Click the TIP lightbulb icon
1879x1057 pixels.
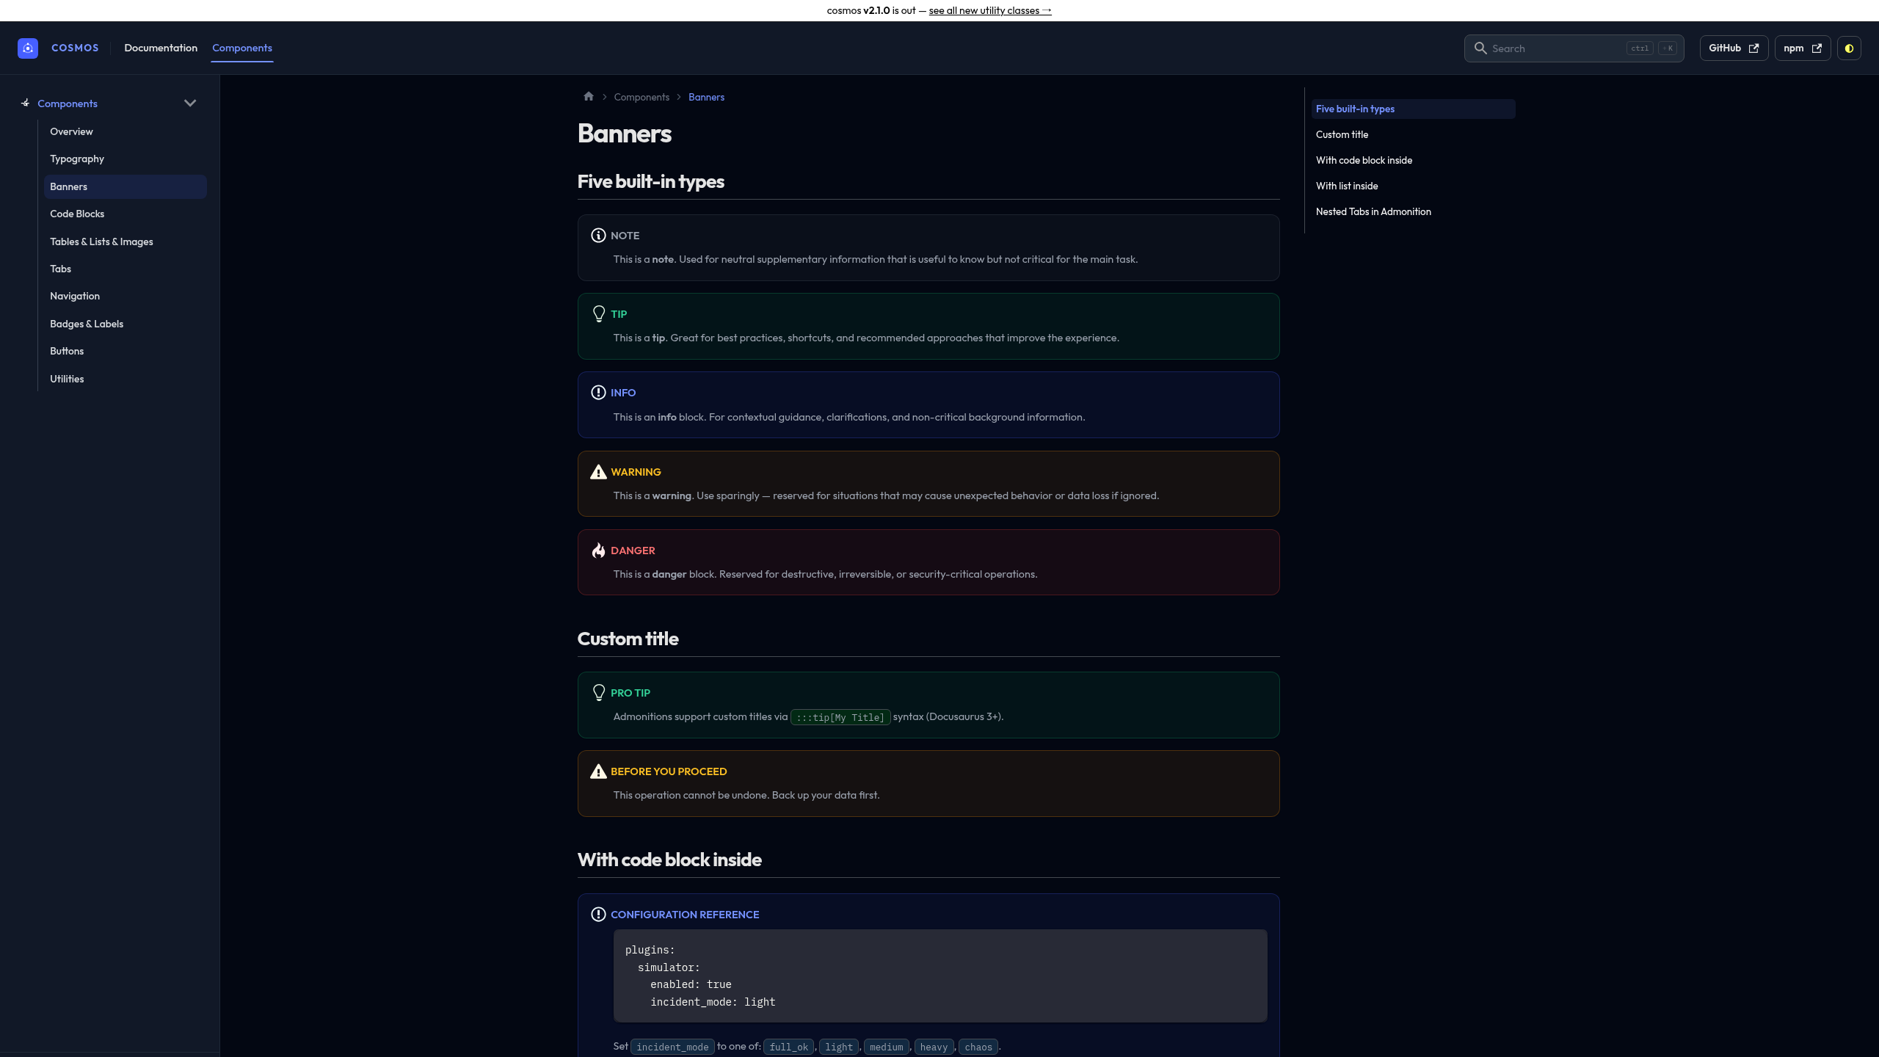(598, 314)
